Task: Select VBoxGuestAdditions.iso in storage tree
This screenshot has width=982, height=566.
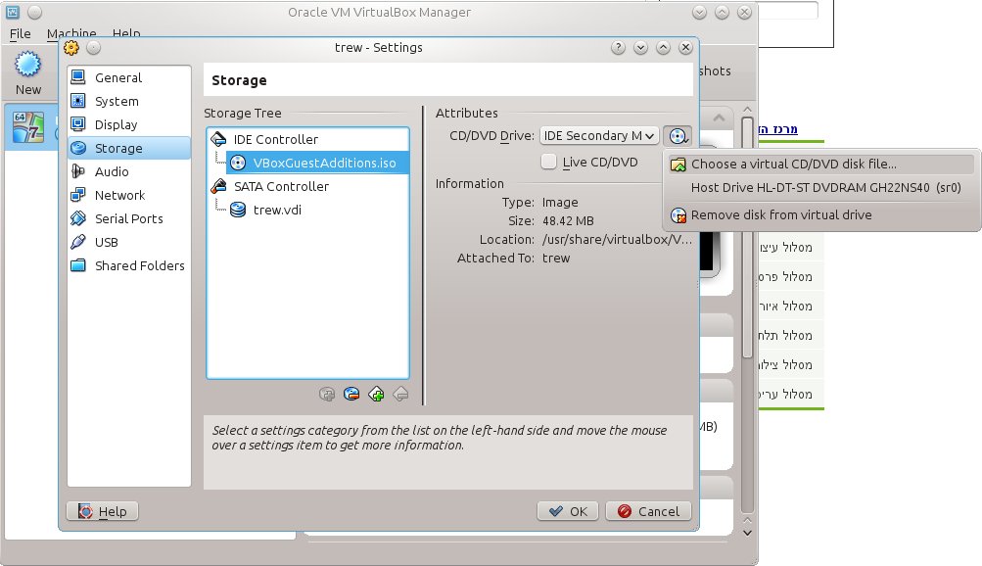Action: point(317,163)
